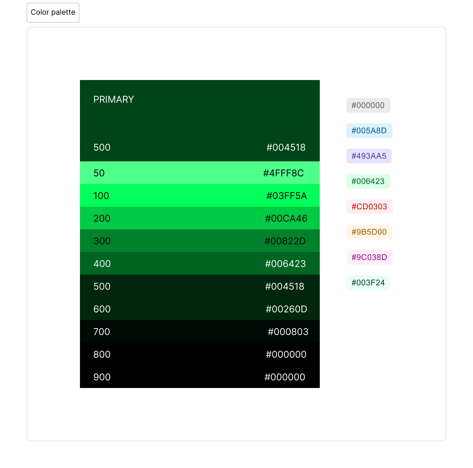This screenshot has height=468, width=473.
Task: Click the blue #005A8D color chip
Action: (369, 131)
